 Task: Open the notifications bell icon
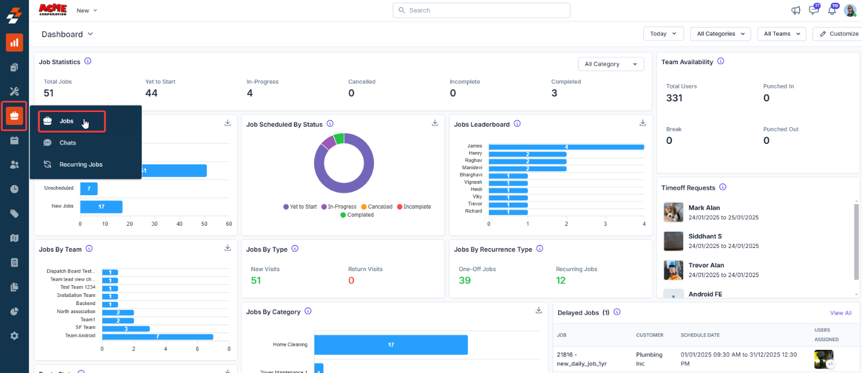(832, 10)
